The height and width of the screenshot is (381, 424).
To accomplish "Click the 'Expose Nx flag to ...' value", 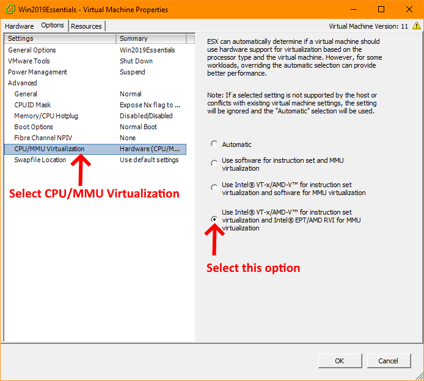I will (150, 105).
